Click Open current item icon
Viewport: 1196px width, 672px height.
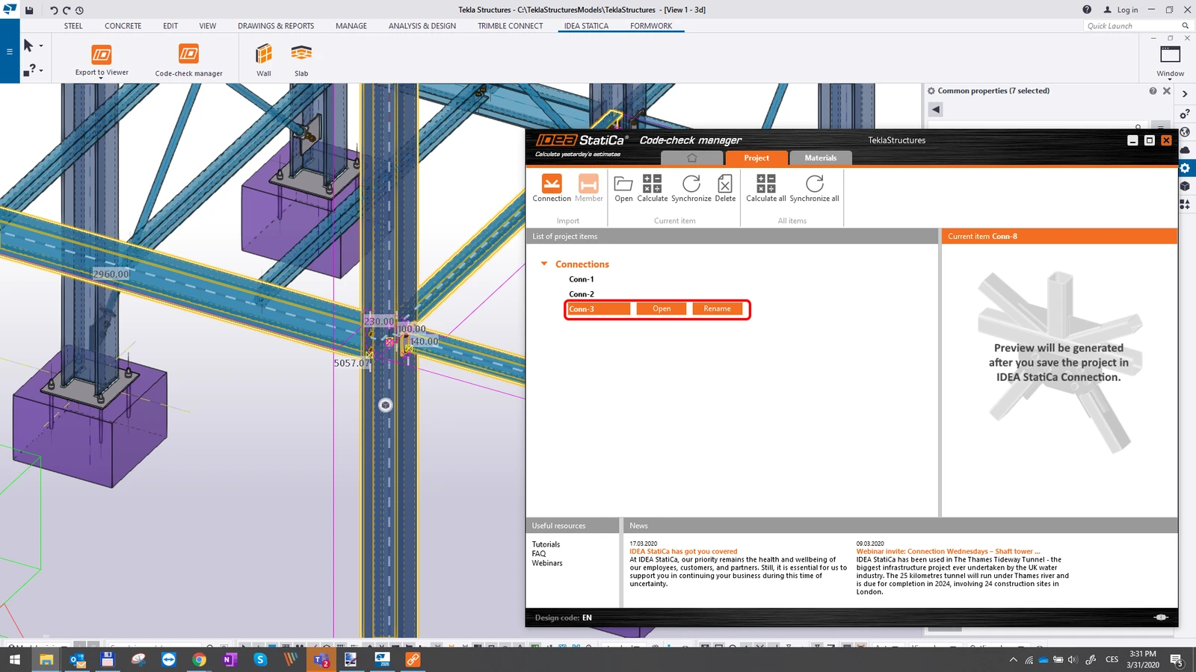[x=623, y=188]
